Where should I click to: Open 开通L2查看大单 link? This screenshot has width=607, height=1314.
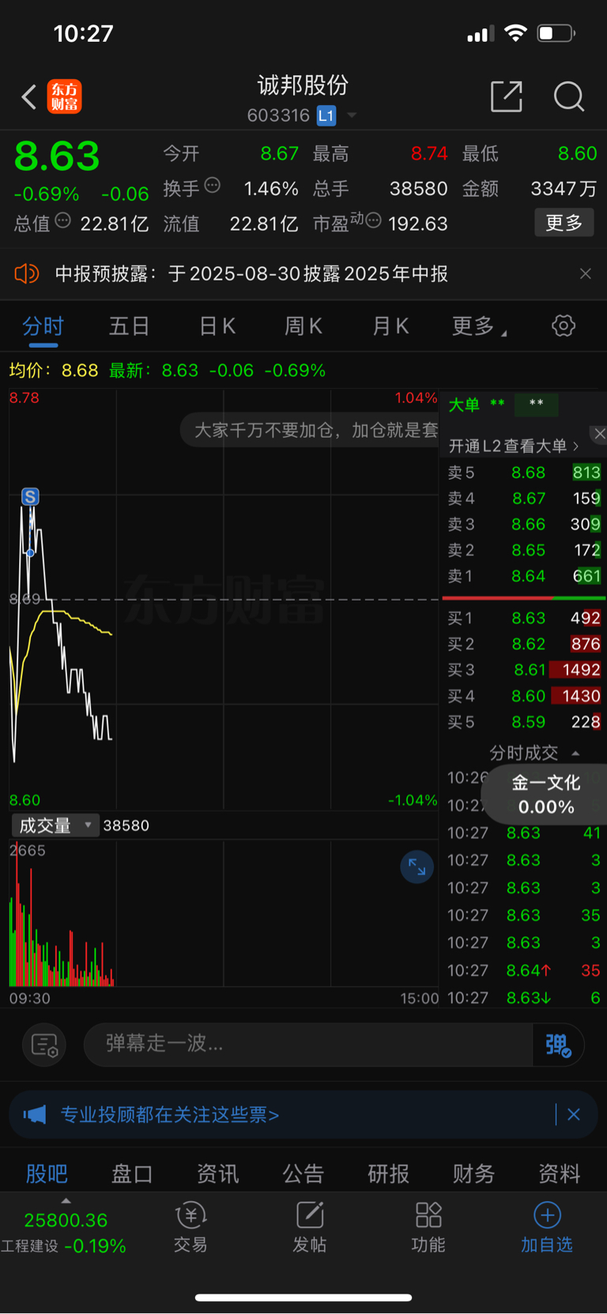pos(514,446)
